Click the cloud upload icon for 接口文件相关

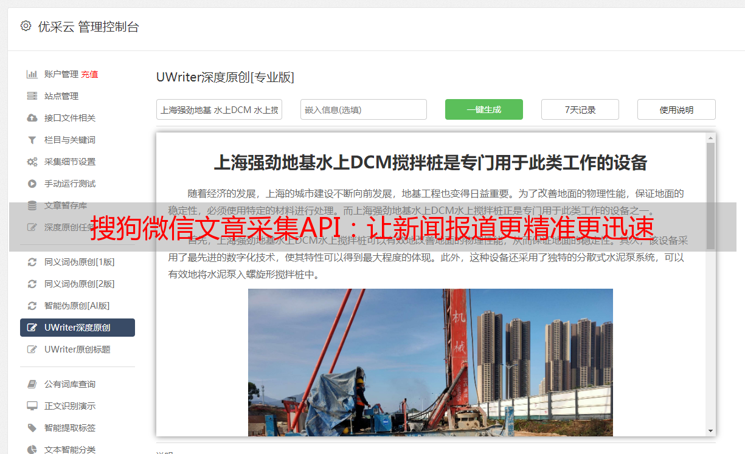pos(32,118)
